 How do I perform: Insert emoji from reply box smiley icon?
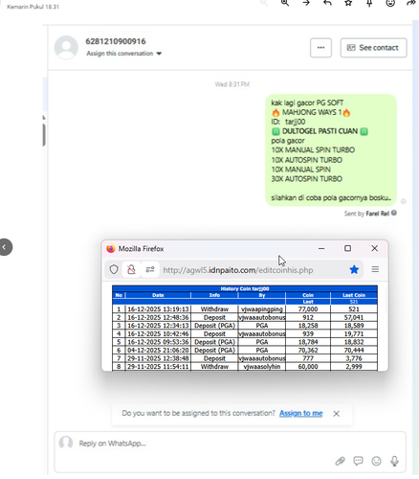pos(376,461)
